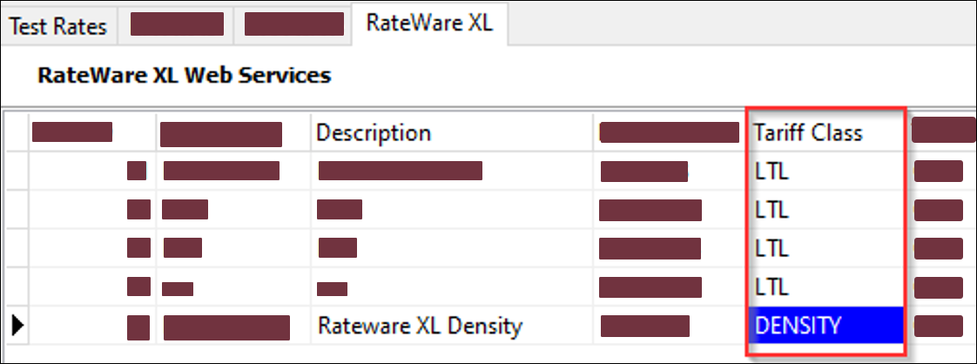977x364 pixels.
Task: Click the RateWare XL Web Services heading
Action: click(x=184, y=76)
